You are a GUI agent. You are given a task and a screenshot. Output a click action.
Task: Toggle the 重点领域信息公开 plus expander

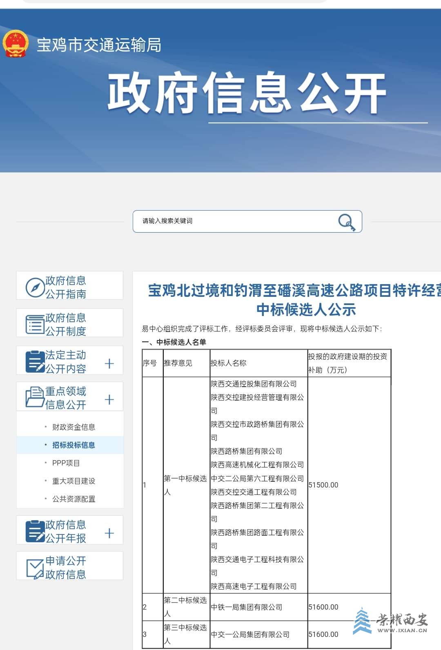109,399
